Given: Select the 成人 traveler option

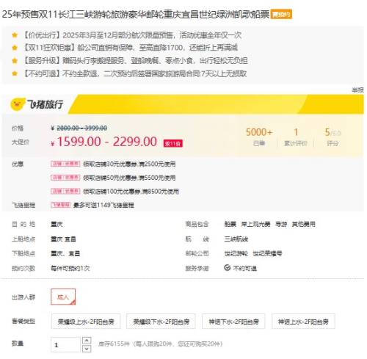Looking at the screenshot, I should tap(63, 297).
